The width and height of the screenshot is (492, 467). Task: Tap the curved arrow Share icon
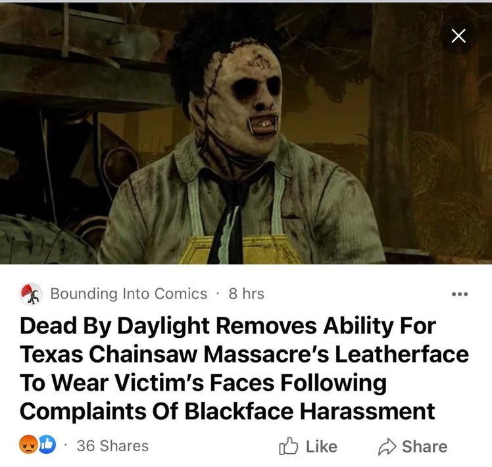(387, 447)
